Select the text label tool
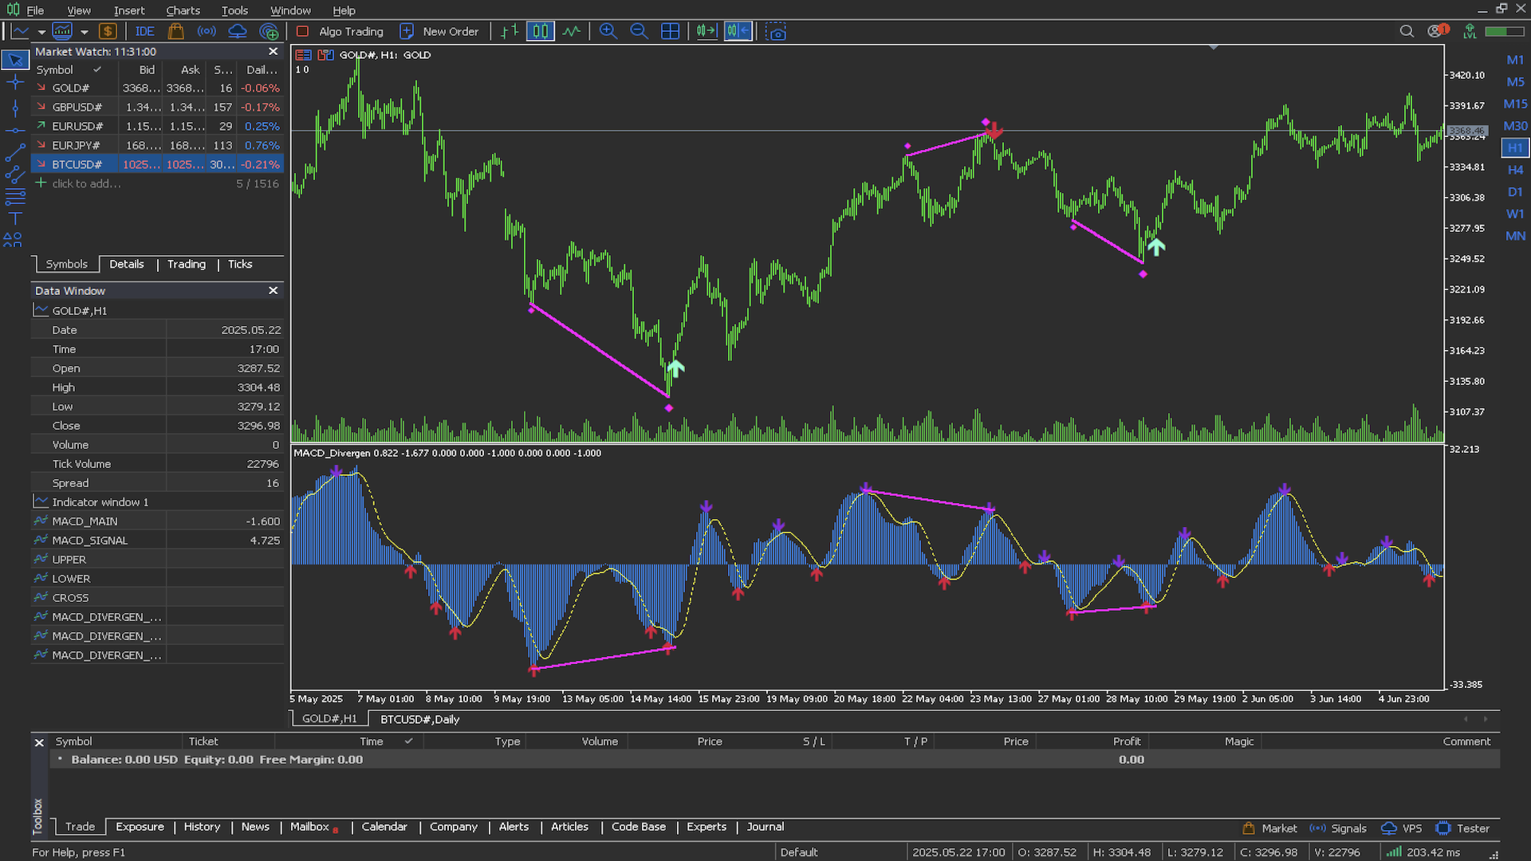Image resolution: width=1531 pixels, height=861 pixels. [x=15, y=218]
